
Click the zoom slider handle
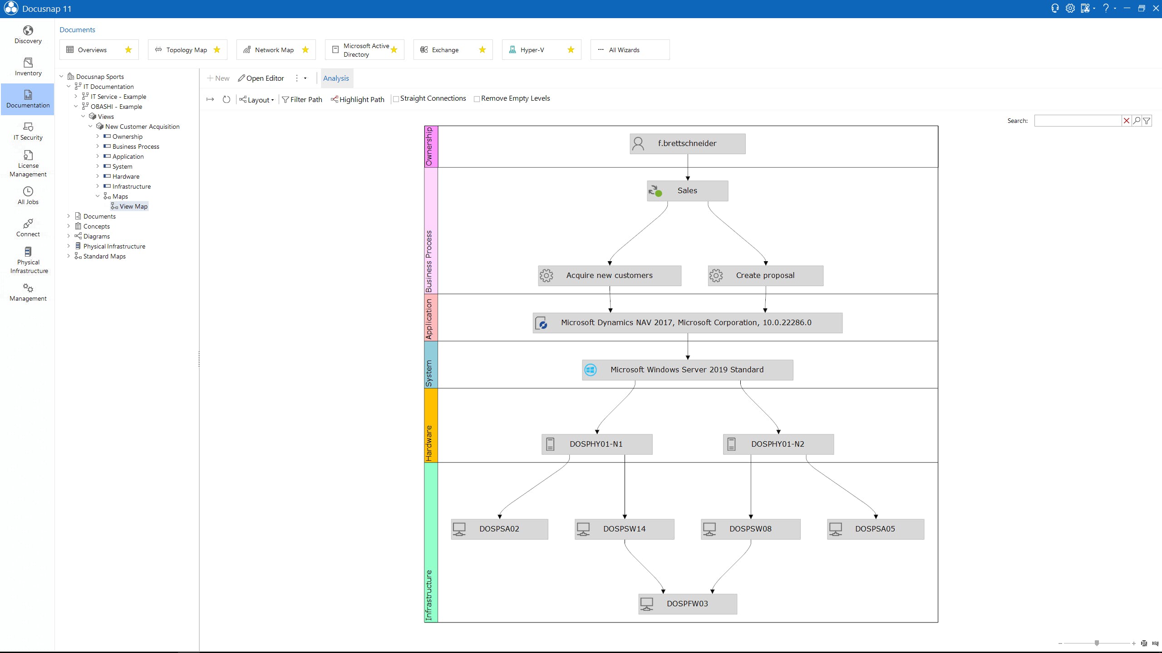point(1097,643)
